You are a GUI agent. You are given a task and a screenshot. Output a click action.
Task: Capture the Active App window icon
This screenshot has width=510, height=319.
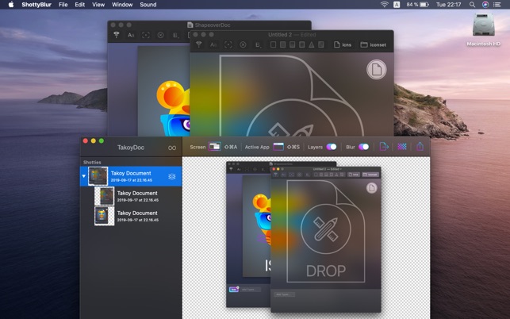click(278, 147)
